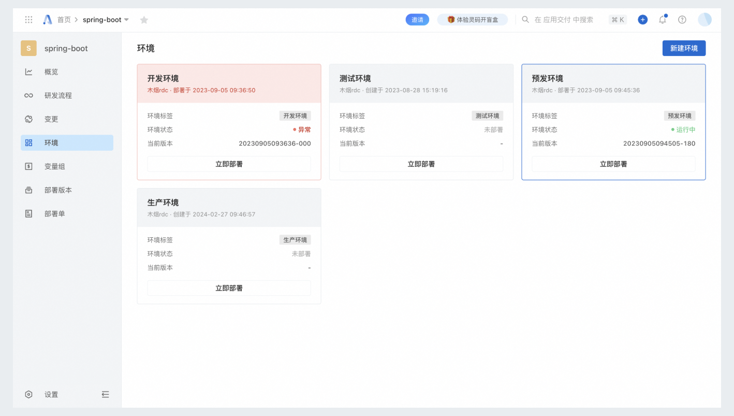Click the 部署单 sidebar icon
734x416 pixels.
[x=29, y=213]
